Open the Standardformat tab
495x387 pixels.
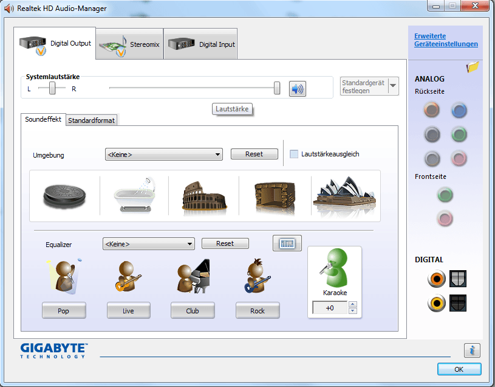coord(92,120)
